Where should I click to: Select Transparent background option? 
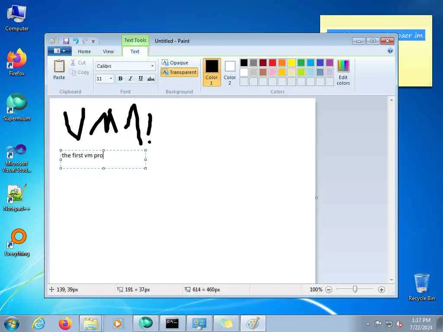(179, 72)
